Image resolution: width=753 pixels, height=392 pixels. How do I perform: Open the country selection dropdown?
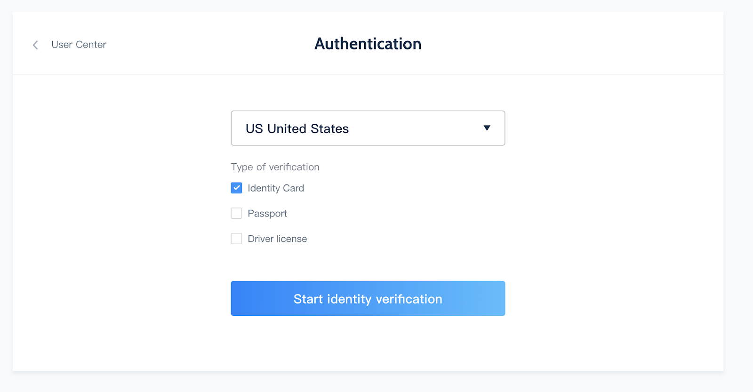coord(368,128)
